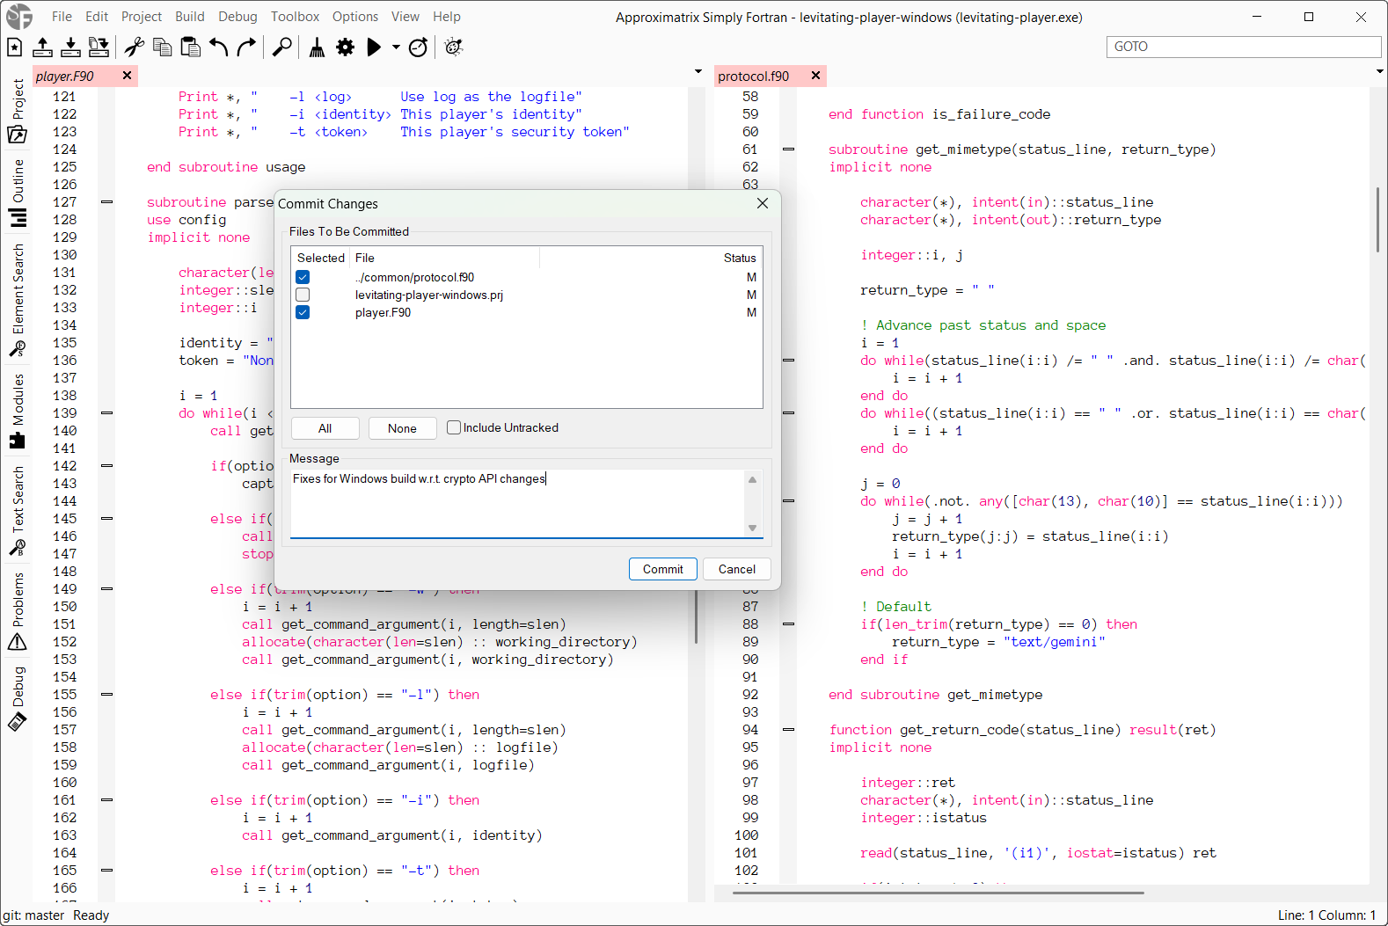
Task: Start debugging with the bug icon
Action: click(x=454, y=47)
